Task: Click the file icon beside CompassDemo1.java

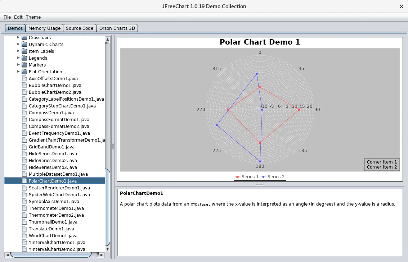Action: [24, 113]
